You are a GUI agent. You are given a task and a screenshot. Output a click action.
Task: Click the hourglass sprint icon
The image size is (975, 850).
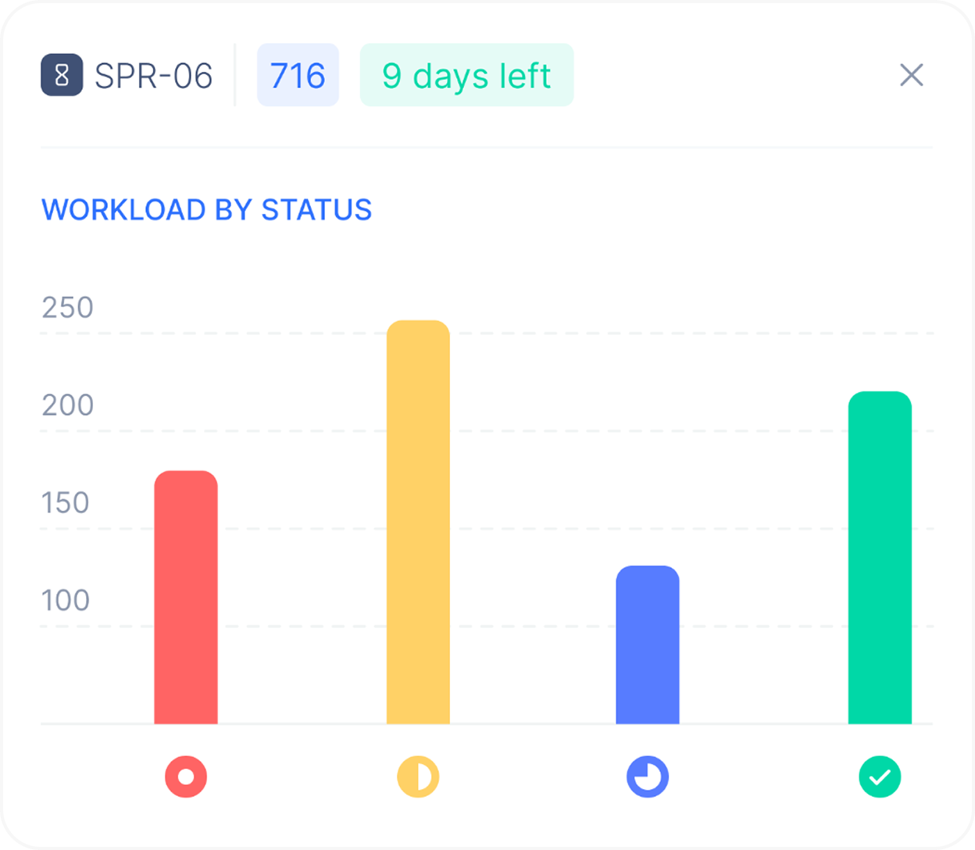pyautogui.click(x=62, y=75)
